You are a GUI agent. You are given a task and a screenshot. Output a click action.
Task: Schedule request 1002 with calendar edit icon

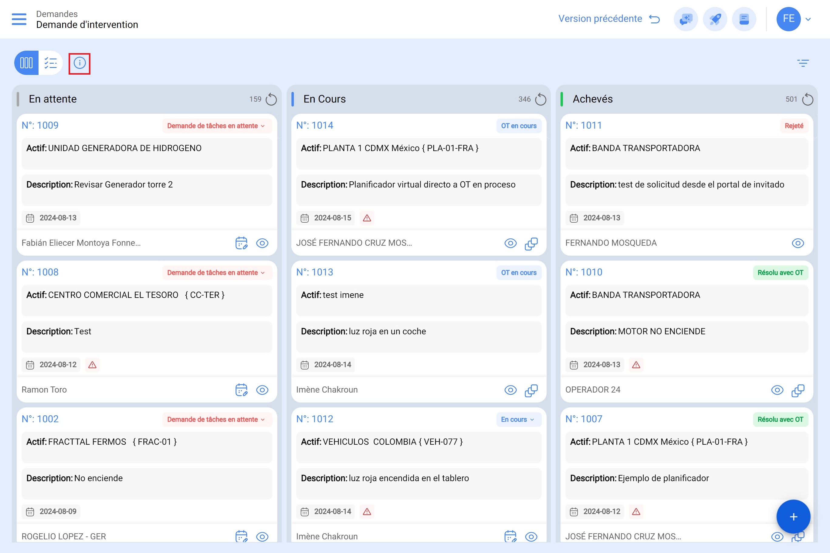tap(241, 536)
